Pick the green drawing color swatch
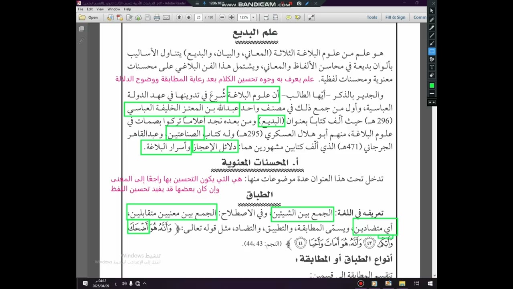The width and height of the screenshot is (513, 289). (x=432, y=85)
